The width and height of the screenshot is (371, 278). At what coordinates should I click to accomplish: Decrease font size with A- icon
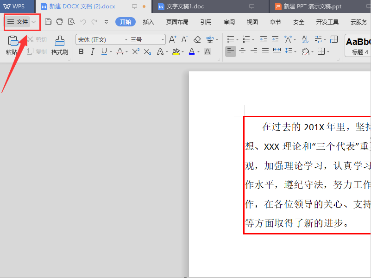coord(184,39)
